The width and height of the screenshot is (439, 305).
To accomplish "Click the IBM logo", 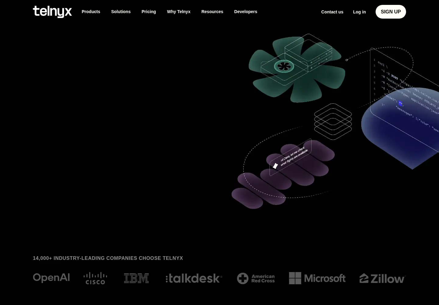I will click(136, 278).
